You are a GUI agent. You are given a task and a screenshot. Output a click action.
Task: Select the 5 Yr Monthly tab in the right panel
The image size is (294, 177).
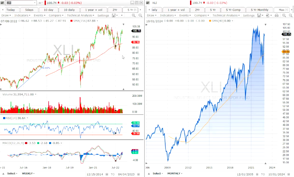click(x=259, y=10)
